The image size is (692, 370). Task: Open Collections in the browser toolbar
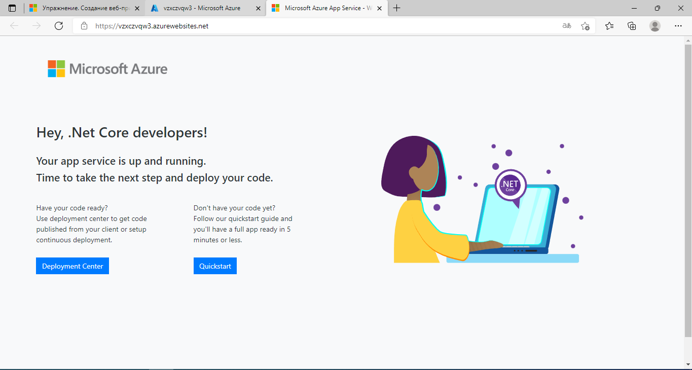click(632, 26)
